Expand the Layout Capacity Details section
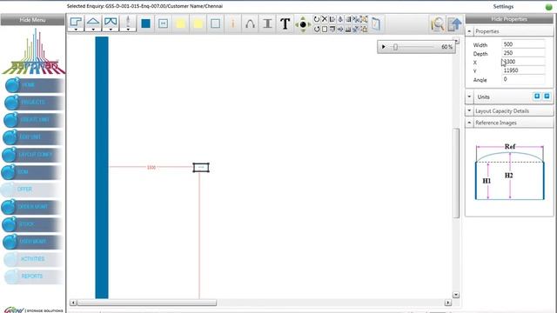The width and height of the screenshot is (557, 313). pyautogui.click(x=469, y=110)
